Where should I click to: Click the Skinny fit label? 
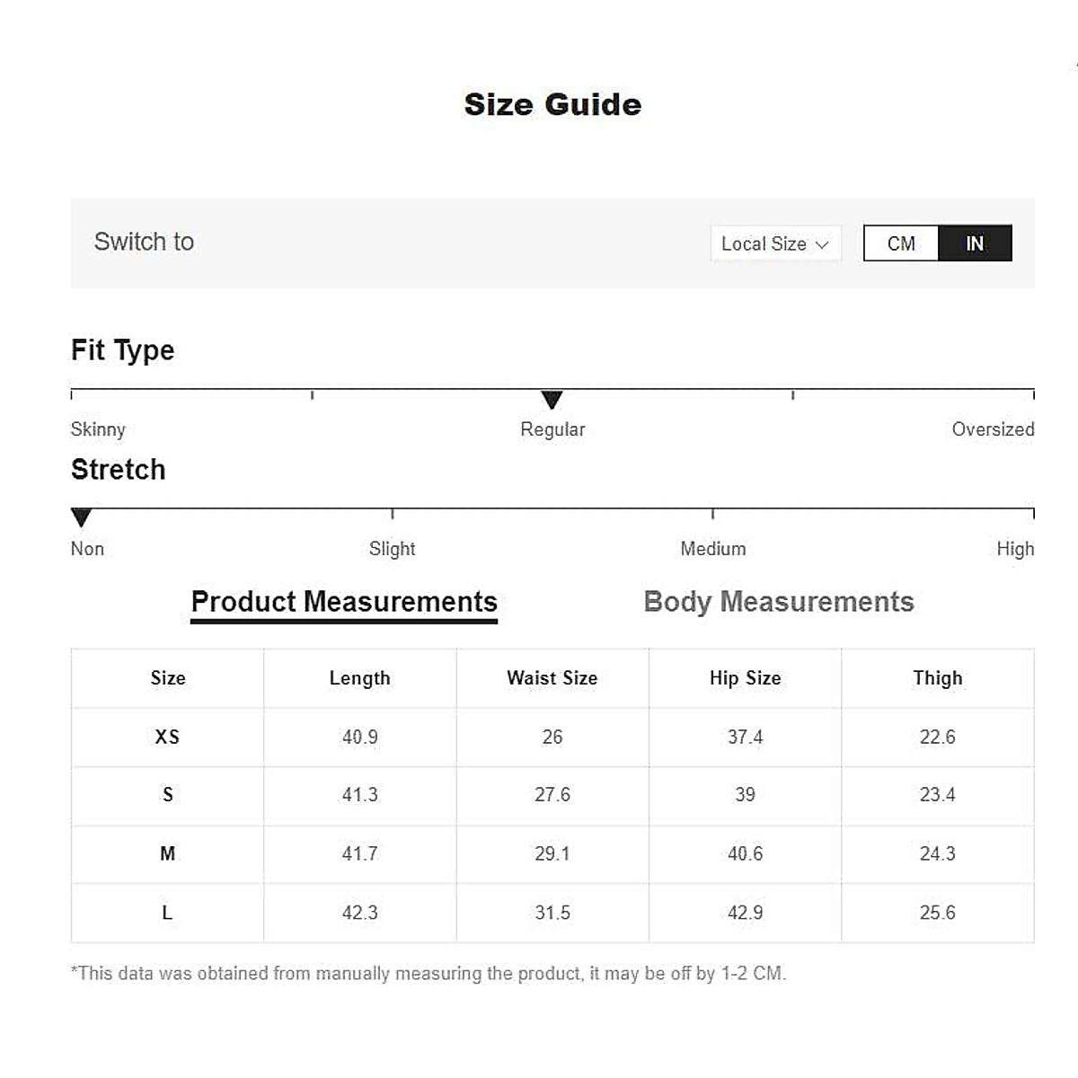[x=98, y=429]
